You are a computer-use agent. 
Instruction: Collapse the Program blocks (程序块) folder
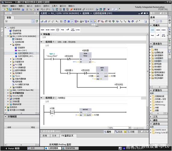coord(11,45)
